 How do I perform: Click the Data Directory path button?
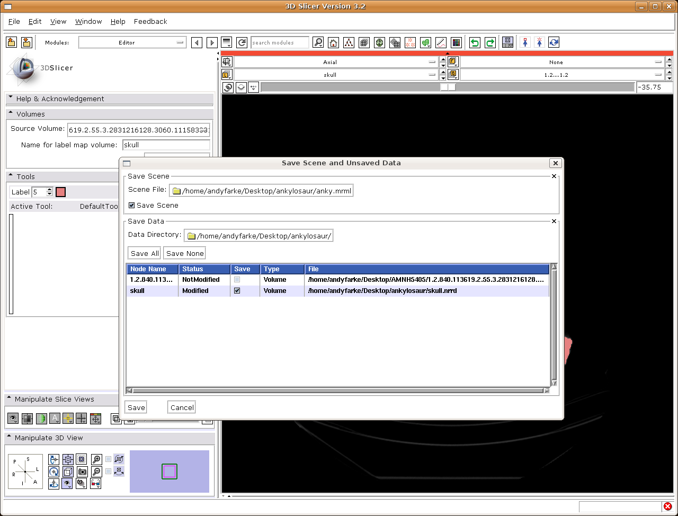258,236
